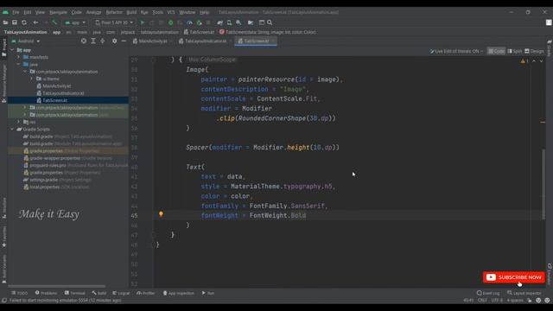Open the File menu
The image size is (553, 311).
pos(16,12)
